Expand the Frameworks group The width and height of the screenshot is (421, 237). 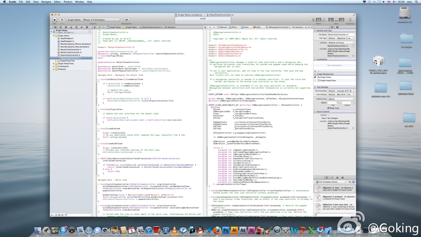(54, 66)
